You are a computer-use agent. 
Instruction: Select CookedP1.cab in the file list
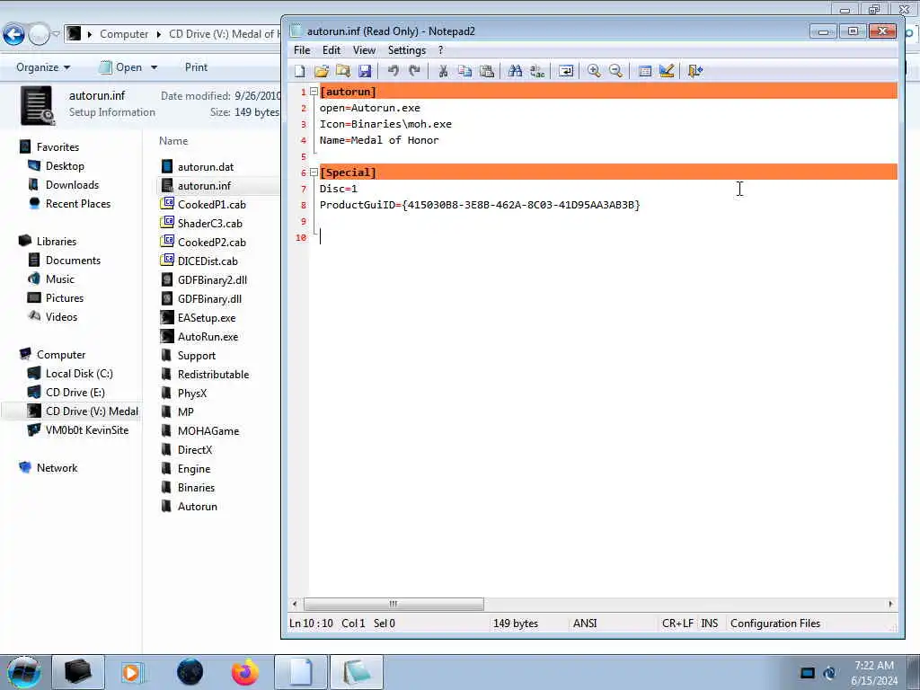[211, 205]
